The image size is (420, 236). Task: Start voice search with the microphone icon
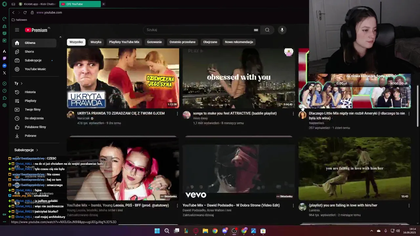pos(282,30)
